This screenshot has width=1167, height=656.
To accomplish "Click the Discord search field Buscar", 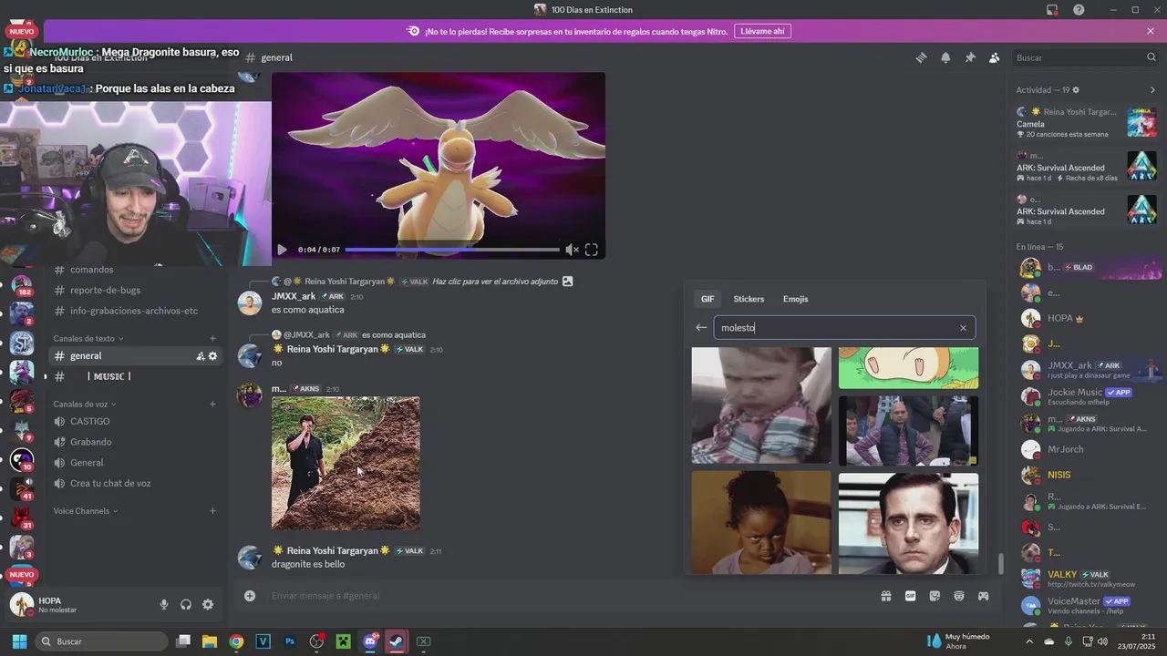I will tap(1086, 57).
